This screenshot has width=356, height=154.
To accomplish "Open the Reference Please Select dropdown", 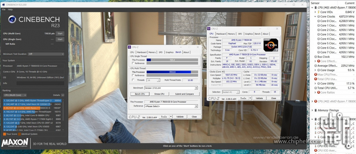I will (171, 106).
